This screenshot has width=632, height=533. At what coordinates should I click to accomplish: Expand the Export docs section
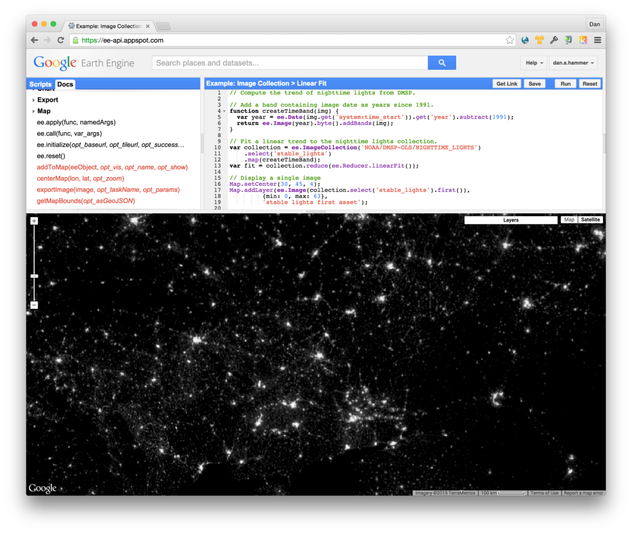click(34, 100)
